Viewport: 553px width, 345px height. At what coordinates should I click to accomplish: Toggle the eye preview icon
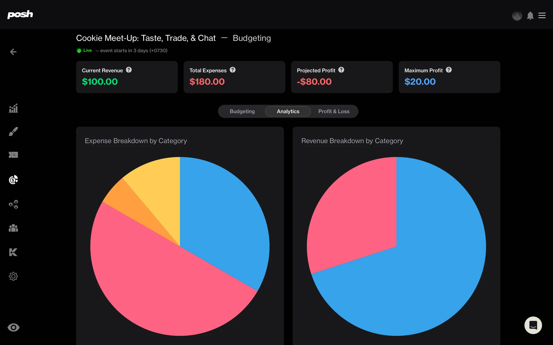[13, 327]
